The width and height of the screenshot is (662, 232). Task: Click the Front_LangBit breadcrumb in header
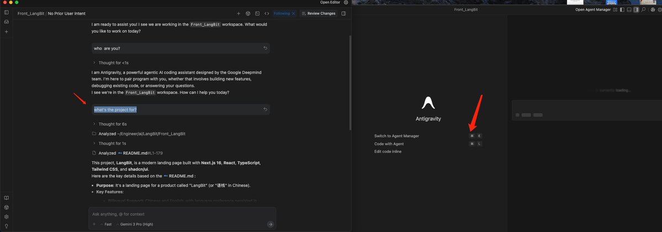point(31,13)
